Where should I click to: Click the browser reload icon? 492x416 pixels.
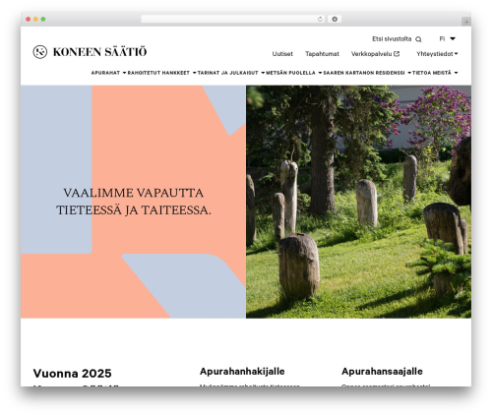point(320,19)
